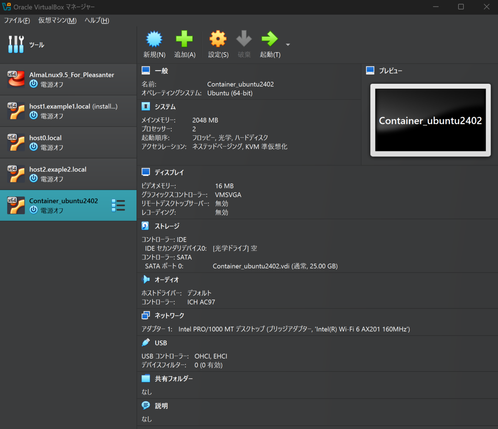Viewport: 498px width, 429px height.
Task: Open ヘルプ(H) menu
Action: pos(97,20)
